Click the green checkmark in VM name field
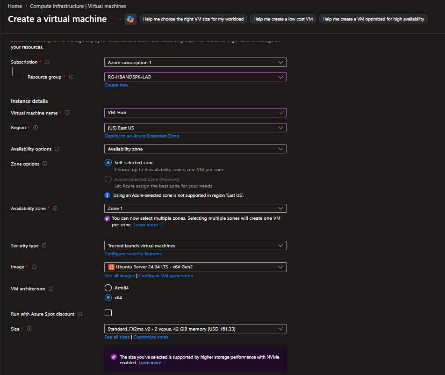 [x=281, y=113]
